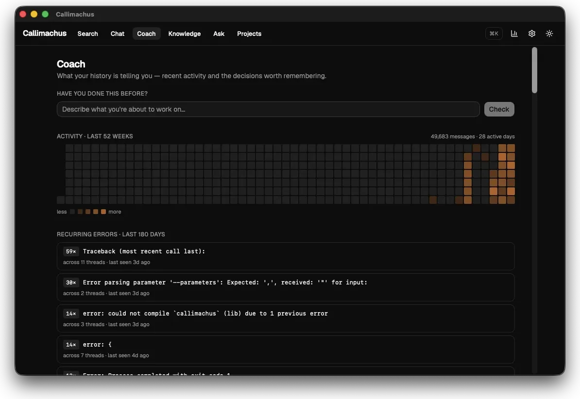Image resolution: width=580 pixels, height=399 pixels.
Task: Click the page's vertical scrollbar thumb
Action: tap(534, 70)
